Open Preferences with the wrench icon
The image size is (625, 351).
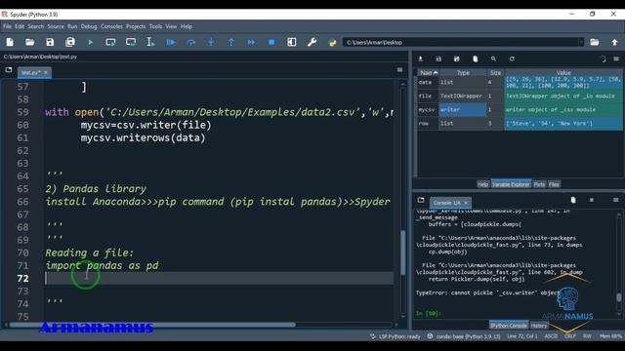312,42
